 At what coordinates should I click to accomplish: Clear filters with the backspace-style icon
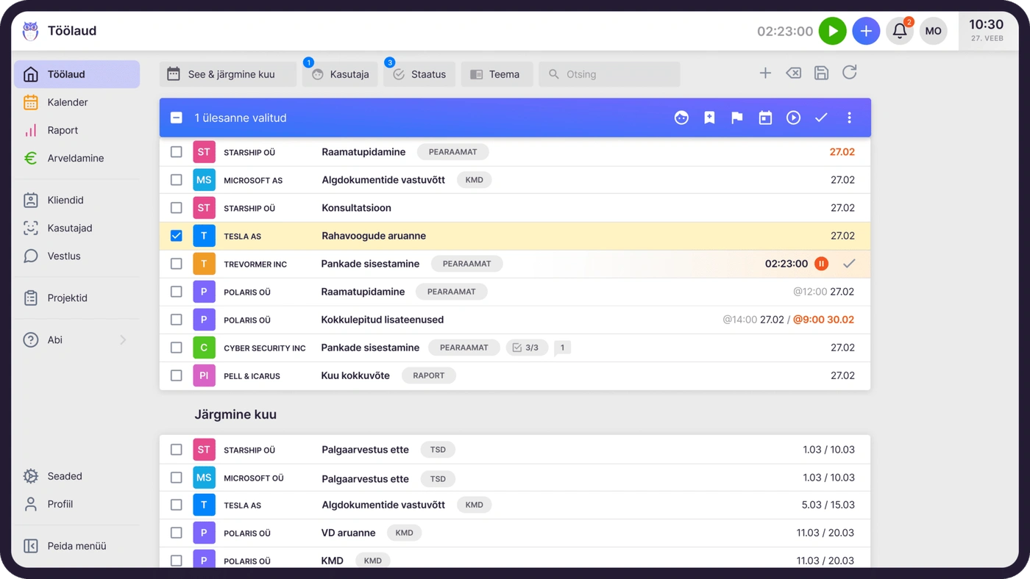[x=793, y=73]
